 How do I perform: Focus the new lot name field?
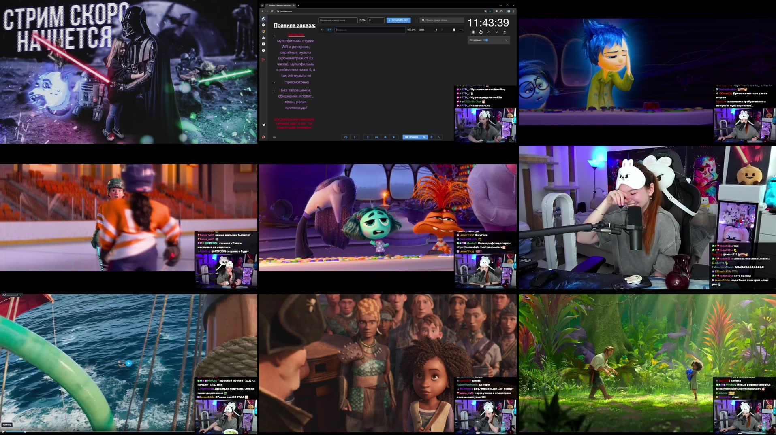click(338, 20)
